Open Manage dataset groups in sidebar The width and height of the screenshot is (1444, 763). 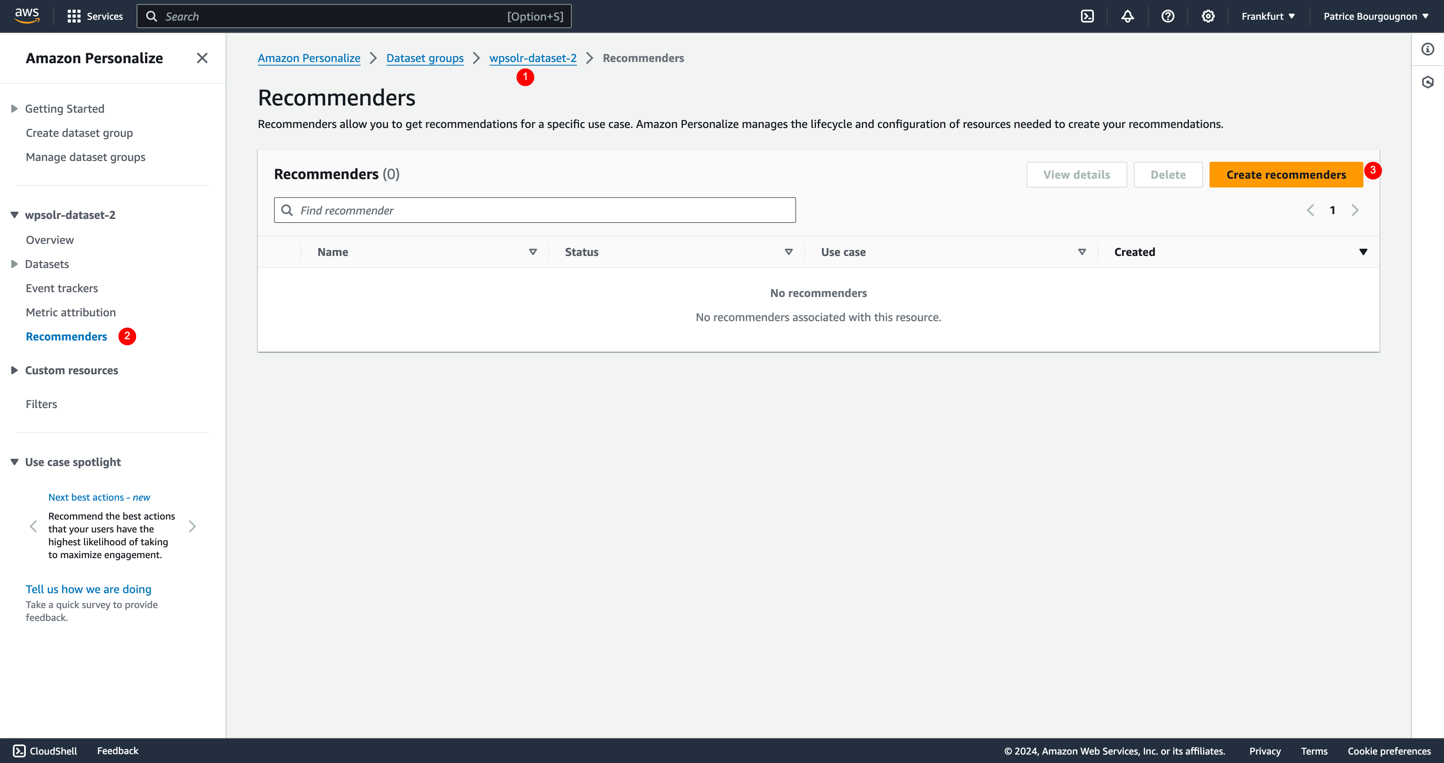[85, 157]
